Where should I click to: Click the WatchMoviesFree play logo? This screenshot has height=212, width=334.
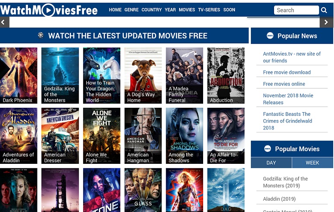(x=49, y=10)
